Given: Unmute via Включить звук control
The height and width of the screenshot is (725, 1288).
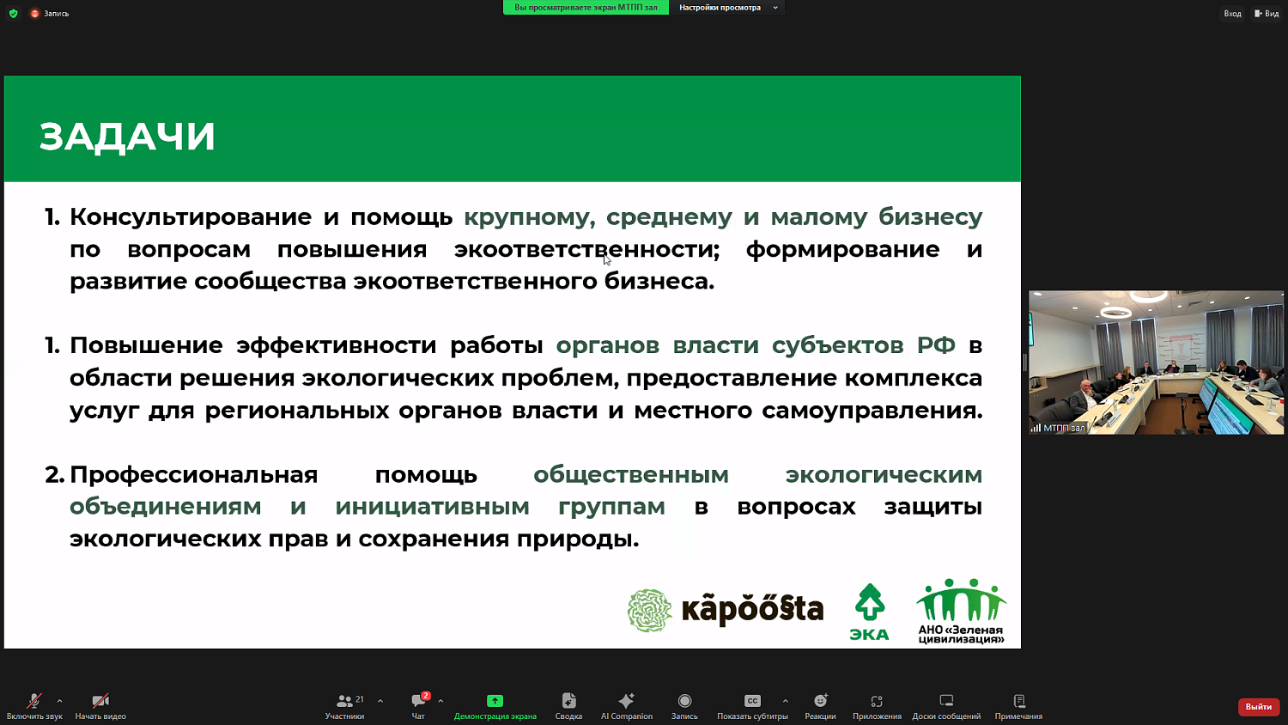Looking at the screenshot, I should [x=33, y=704].
